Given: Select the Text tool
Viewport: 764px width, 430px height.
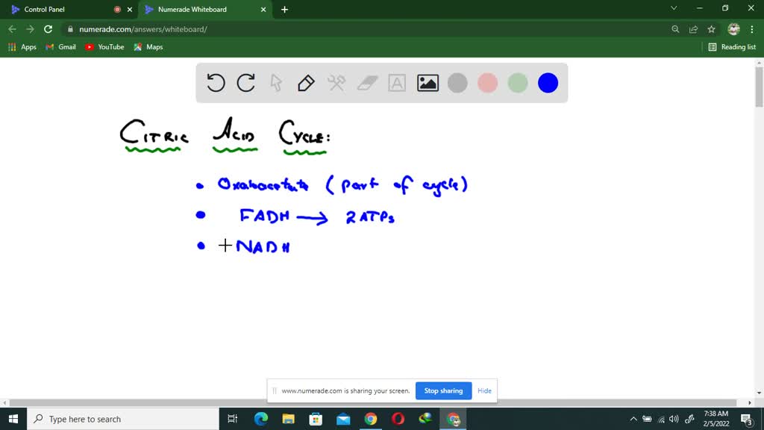Looking at the screenshot, I should (397, 83).
